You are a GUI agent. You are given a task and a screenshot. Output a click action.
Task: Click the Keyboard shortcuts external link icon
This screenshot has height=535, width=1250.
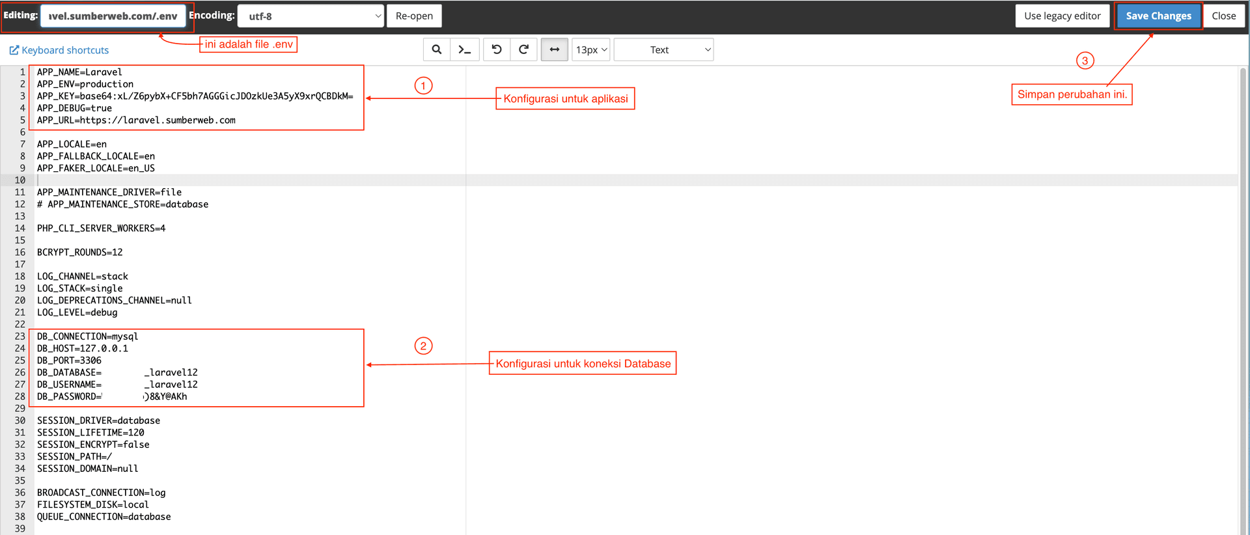14,50
